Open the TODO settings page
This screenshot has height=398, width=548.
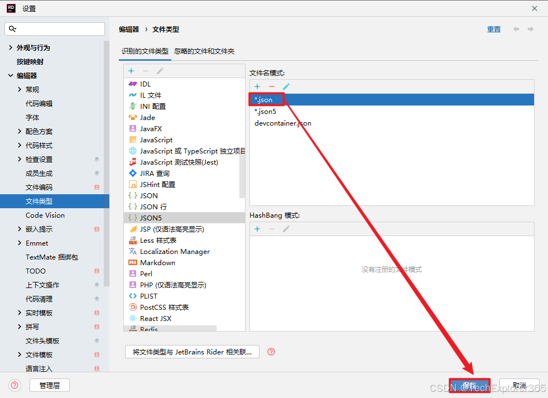(x=36, y=271)
